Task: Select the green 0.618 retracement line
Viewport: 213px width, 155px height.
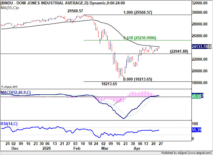Action: click(137, 40)
